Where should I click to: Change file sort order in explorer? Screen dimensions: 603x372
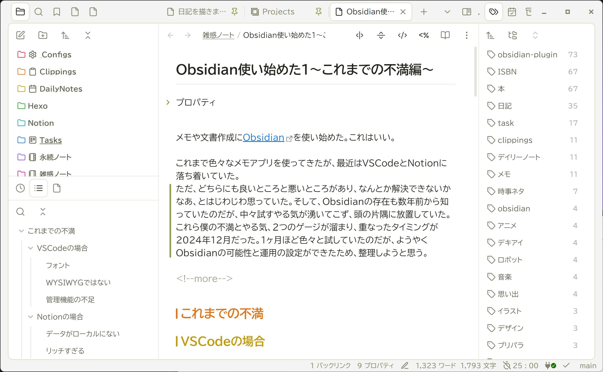pyautogui.click(x=65, y=35)
